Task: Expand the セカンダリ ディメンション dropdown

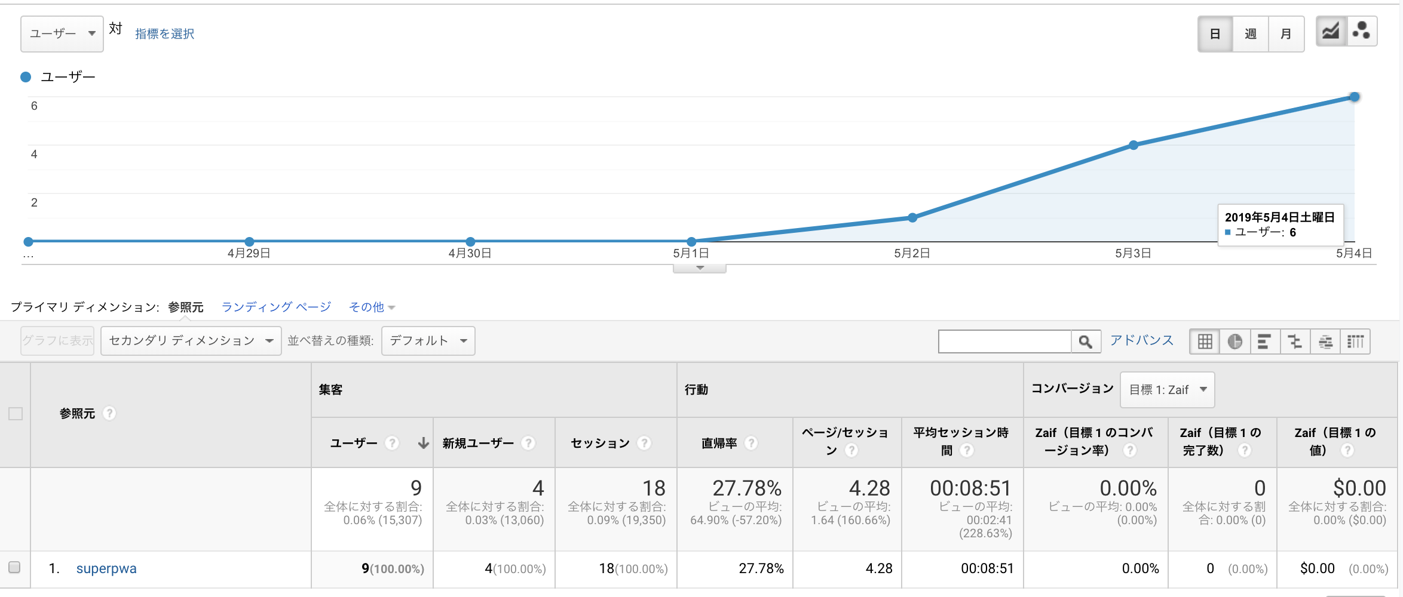Action: point(190,340)
